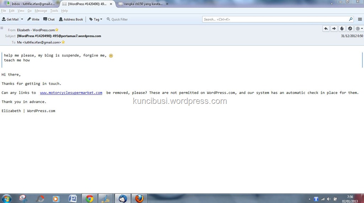Open the Tag dropdown

point(96,19)
